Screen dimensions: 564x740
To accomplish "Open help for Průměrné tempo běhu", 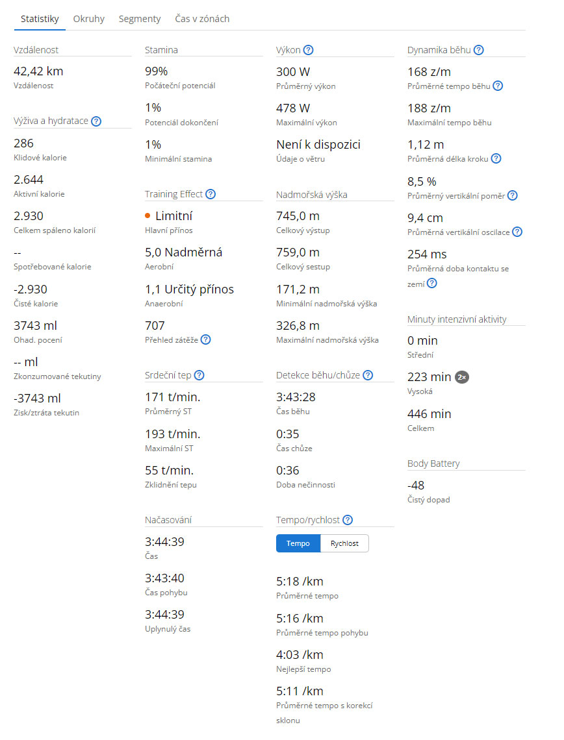I will coord(498,86).
